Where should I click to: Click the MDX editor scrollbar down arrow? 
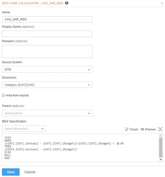161,159
